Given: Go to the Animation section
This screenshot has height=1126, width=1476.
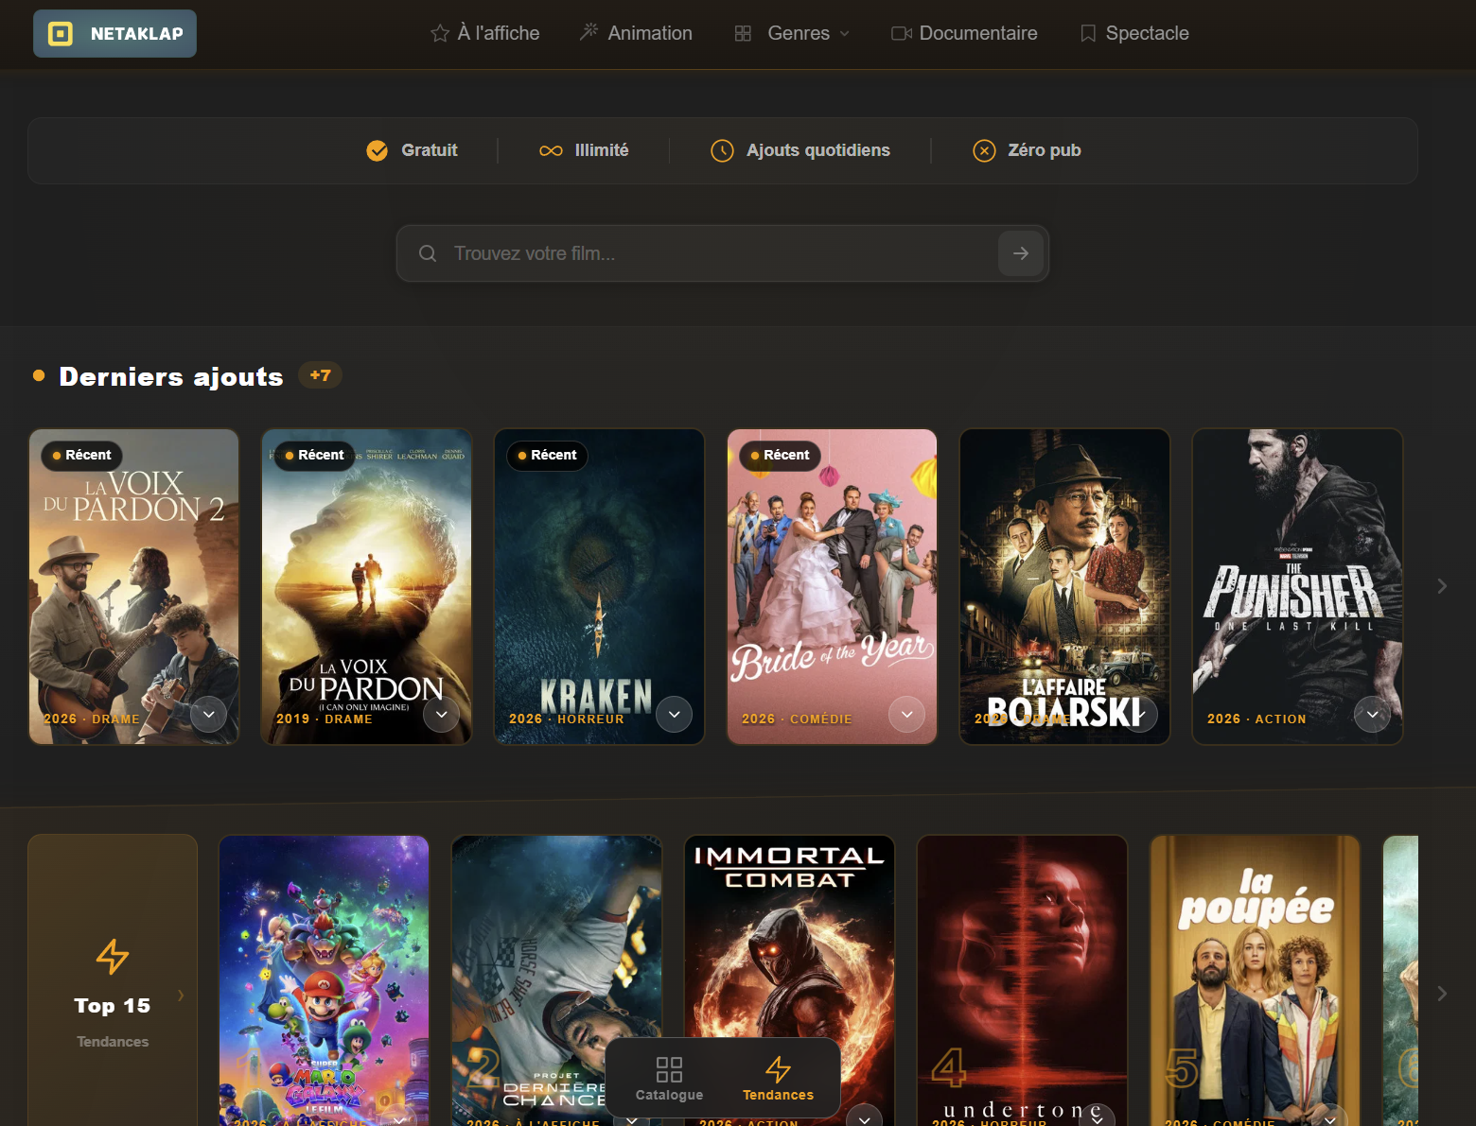Looking at the screenshot, I should (636, 33).
